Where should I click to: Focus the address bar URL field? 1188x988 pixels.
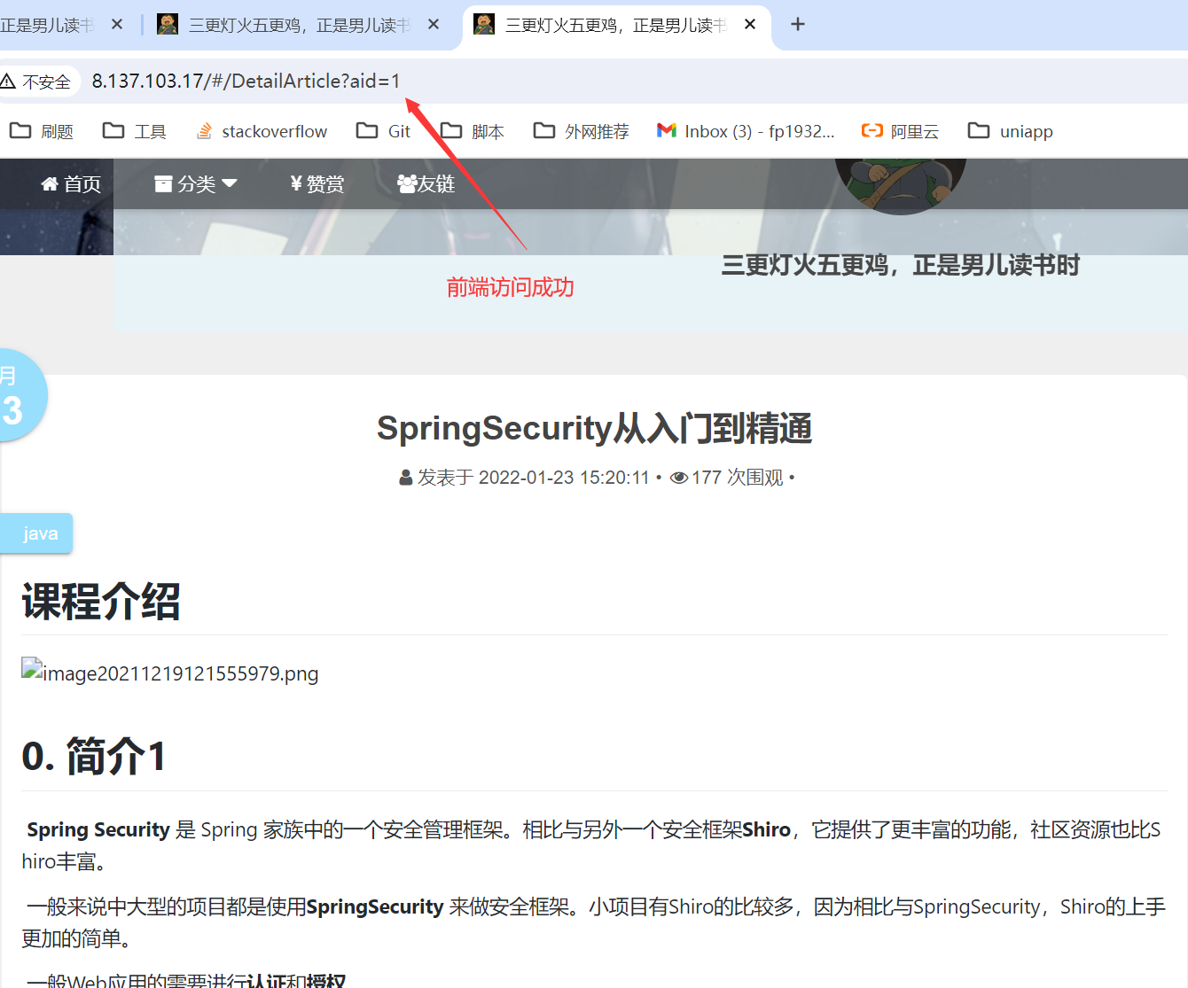point(246,81)
